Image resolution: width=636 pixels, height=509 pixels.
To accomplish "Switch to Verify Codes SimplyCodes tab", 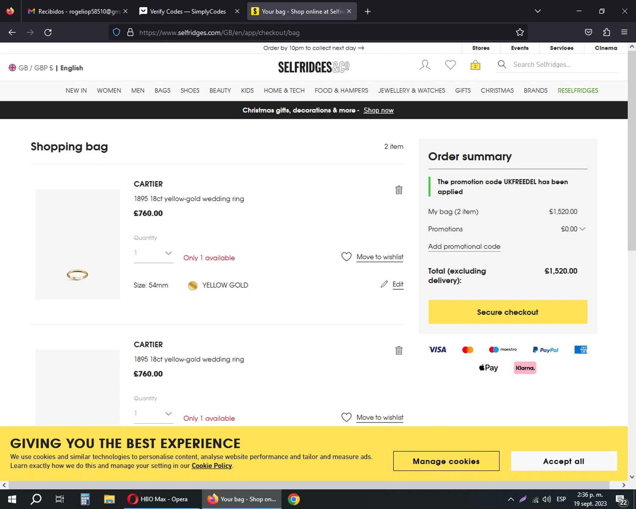I will (190, 11).
